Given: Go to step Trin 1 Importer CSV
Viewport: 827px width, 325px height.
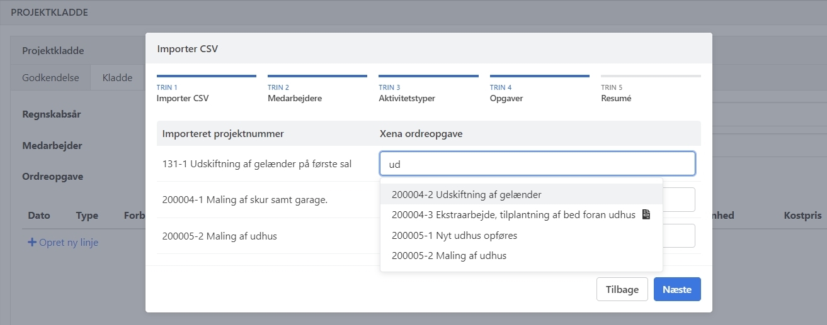Looking at the screenshot, I should 207,89.
